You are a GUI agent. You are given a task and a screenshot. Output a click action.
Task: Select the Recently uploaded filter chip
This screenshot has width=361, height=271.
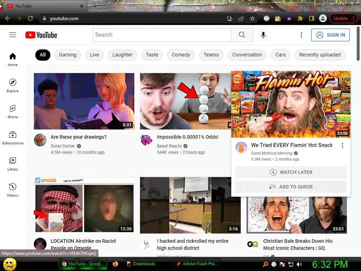[320, 55]
